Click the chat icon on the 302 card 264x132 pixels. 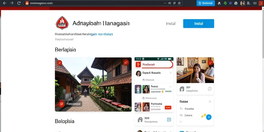coord(169,120)
